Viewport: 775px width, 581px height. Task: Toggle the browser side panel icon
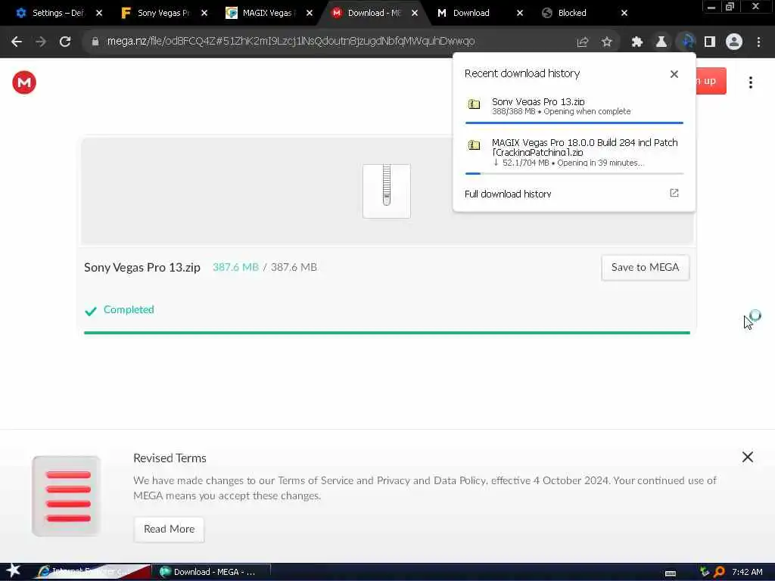pos(710,42)
